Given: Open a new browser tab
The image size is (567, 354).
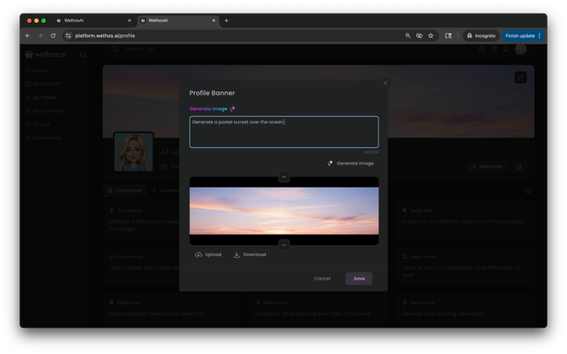Looking at the screenshot, I should pos(226,20).
